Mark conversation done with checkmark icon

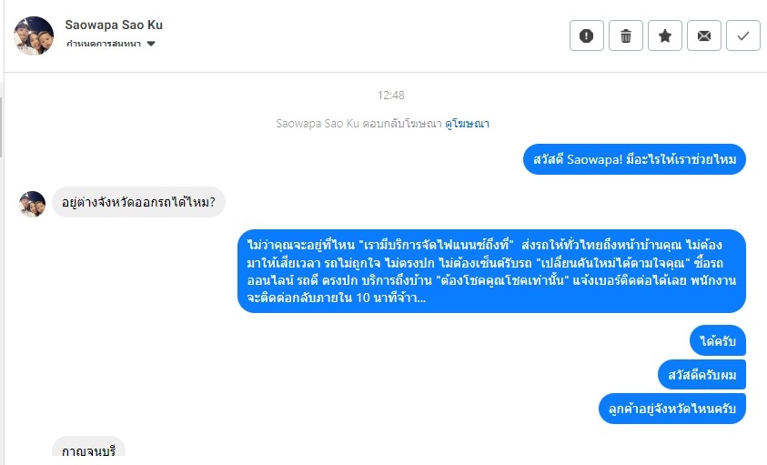click(x=743, y=35)
